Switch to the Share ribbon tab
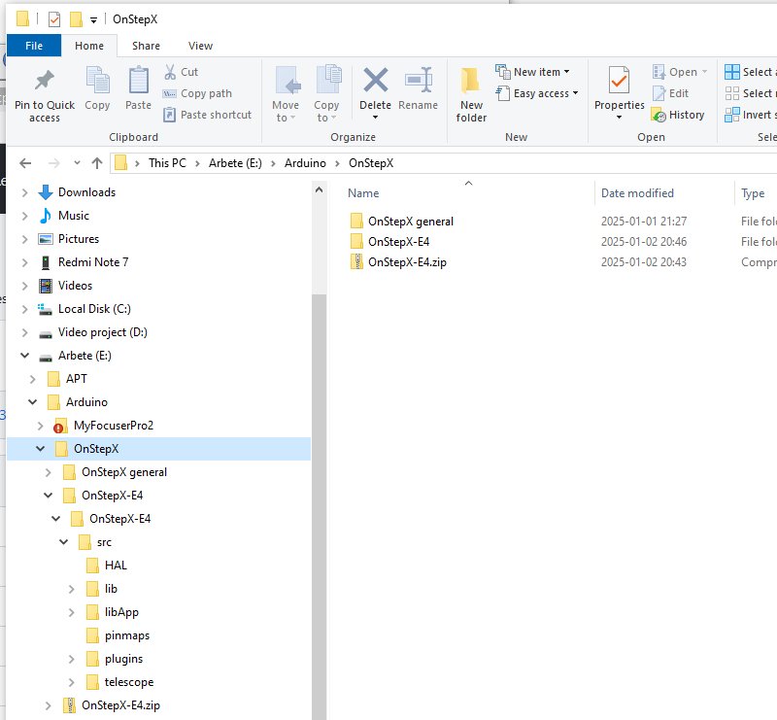 (x=146, y=46)
